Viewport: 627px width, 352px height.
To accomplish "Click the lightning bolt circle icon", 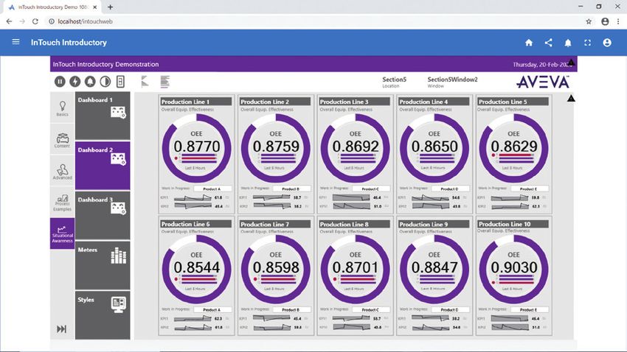I will tap(75, 82).
